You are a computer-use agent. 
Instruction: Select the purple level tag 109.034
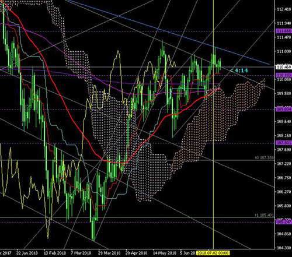[284, 109]
